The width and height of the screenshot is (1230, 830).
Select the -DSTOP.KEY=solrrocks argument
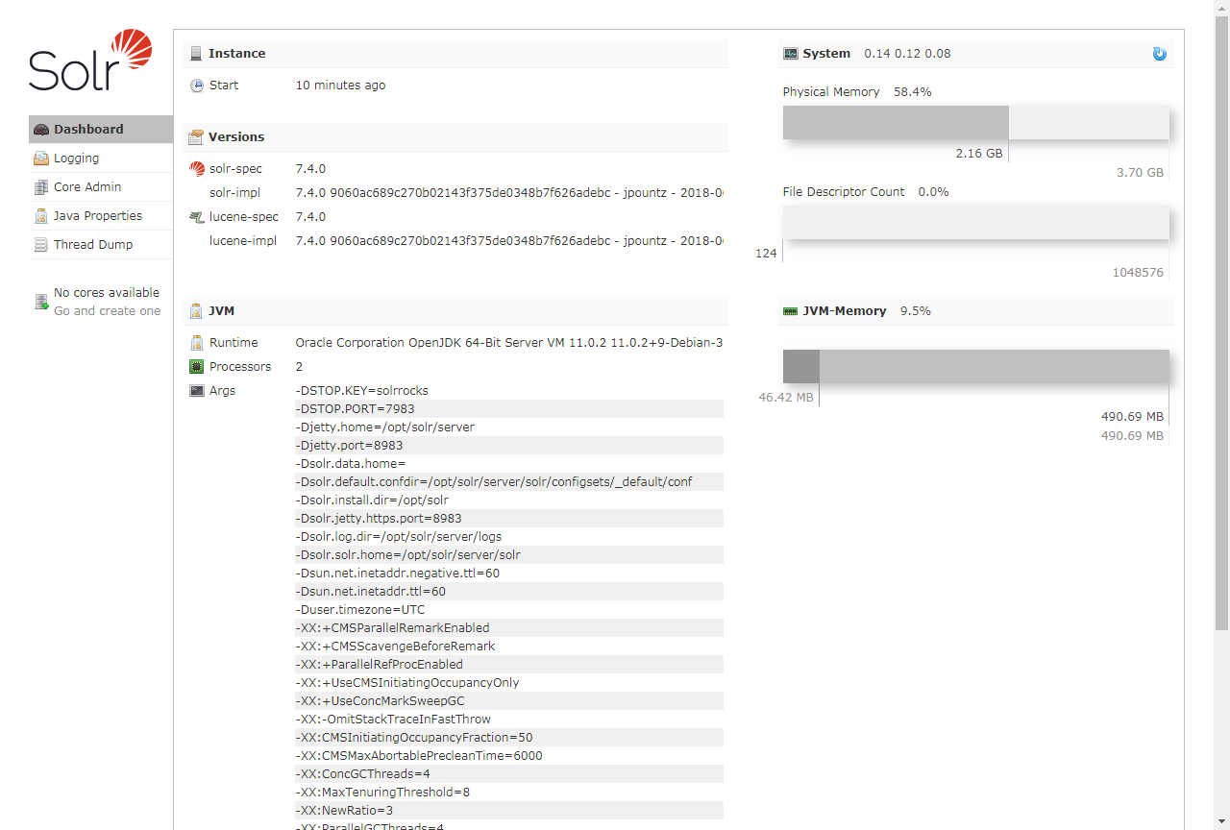coord(362,391)
